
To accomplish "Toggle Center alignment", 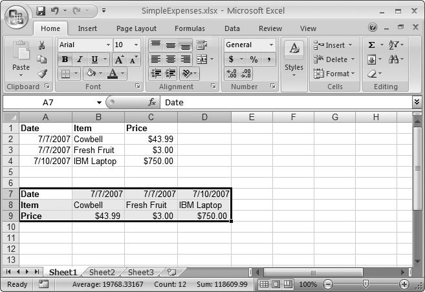I will [x=171, y=59].
